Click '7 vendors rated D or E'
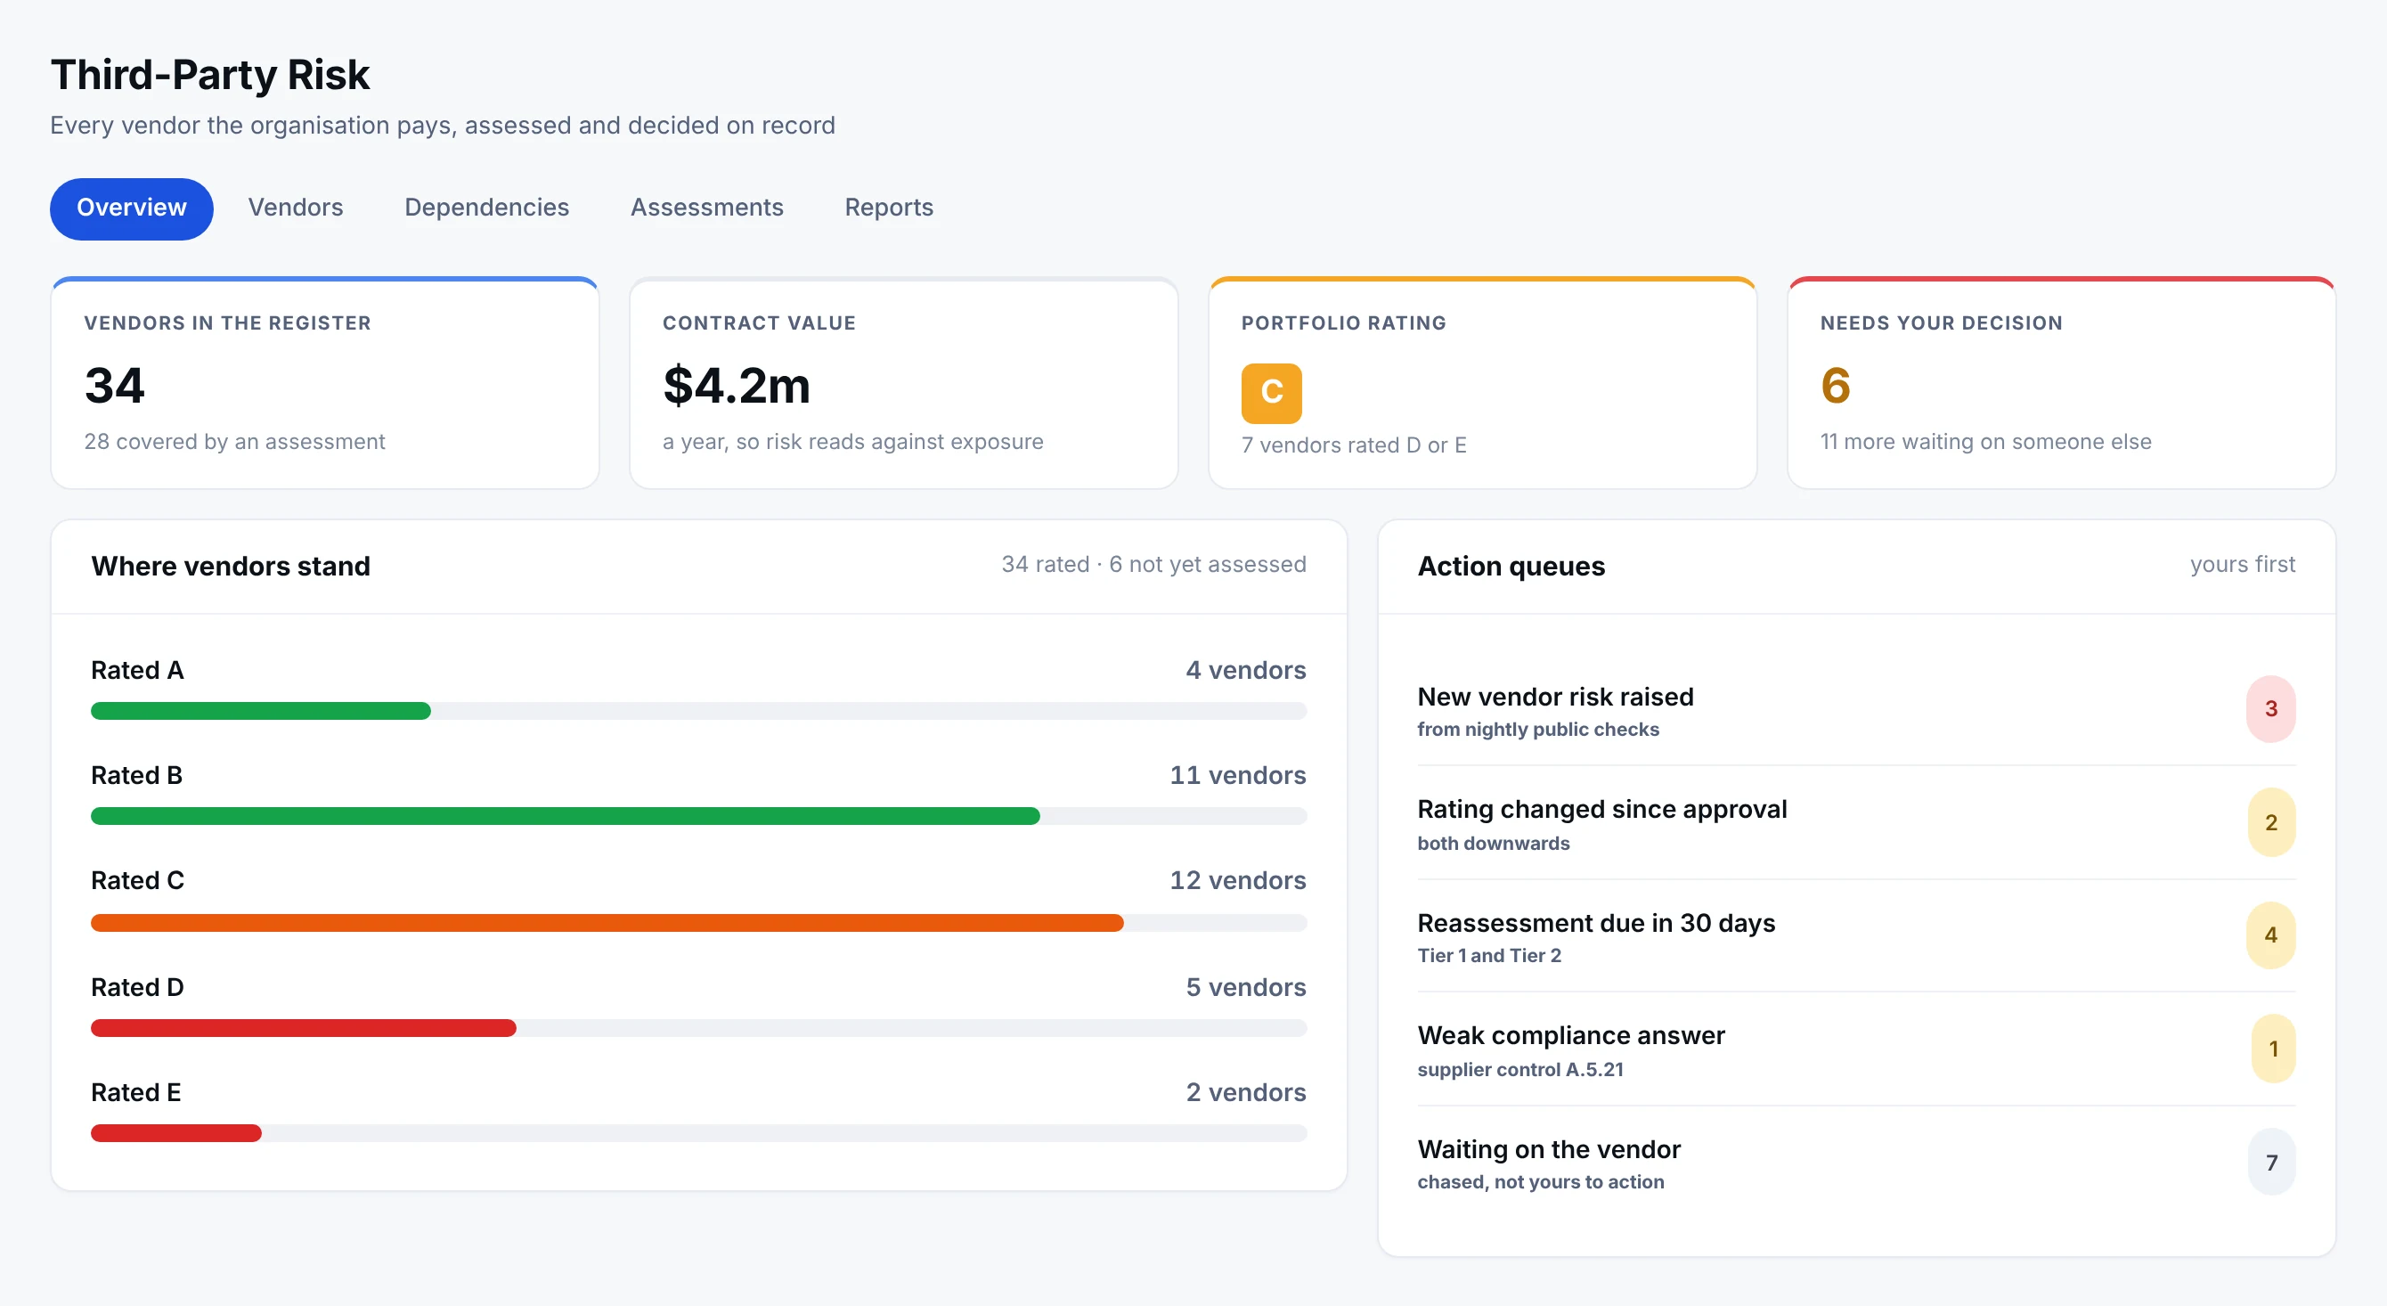 point(1354,445)
